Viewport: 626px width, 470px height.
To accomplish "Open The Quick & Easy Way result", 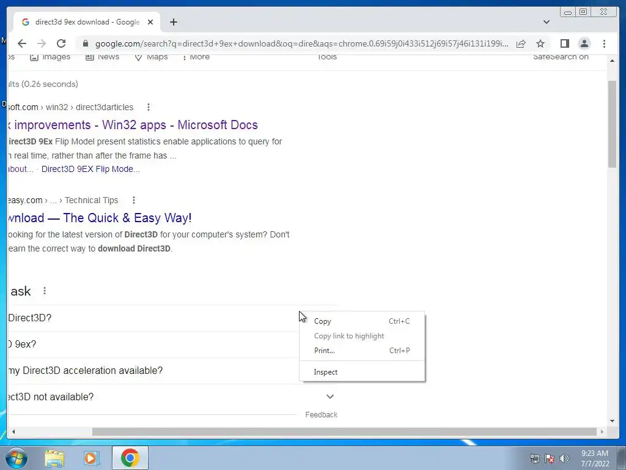I will 100,218.
